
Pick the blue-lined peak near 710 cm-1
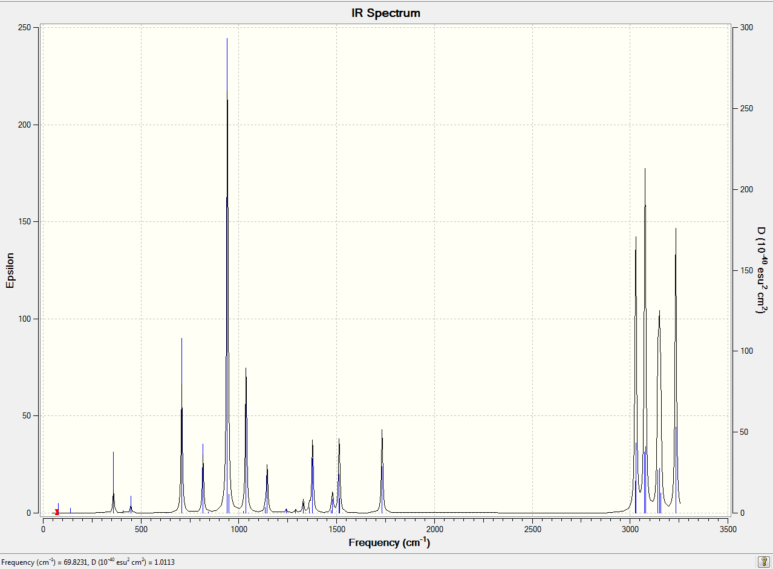tap(181, 425)
